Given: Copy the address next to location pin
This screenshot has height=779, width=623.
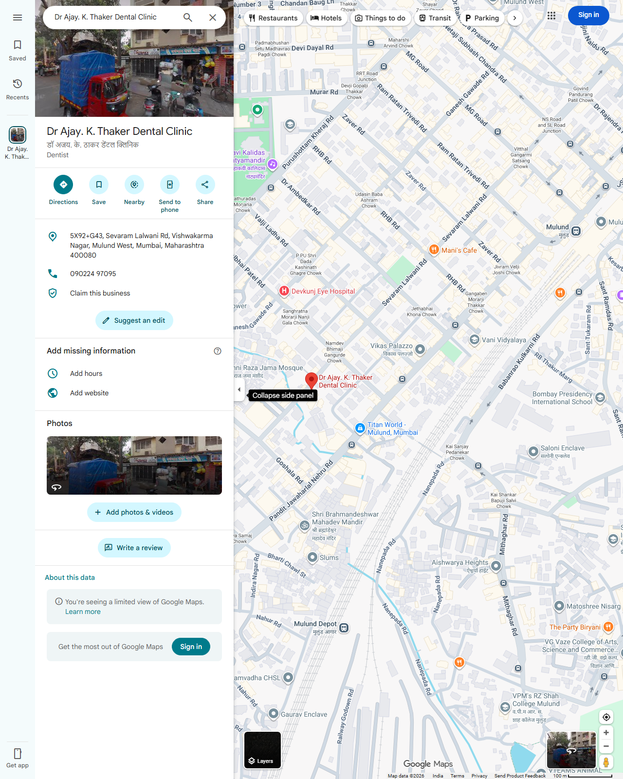Looking at the screenshot, I should point(134,245).
